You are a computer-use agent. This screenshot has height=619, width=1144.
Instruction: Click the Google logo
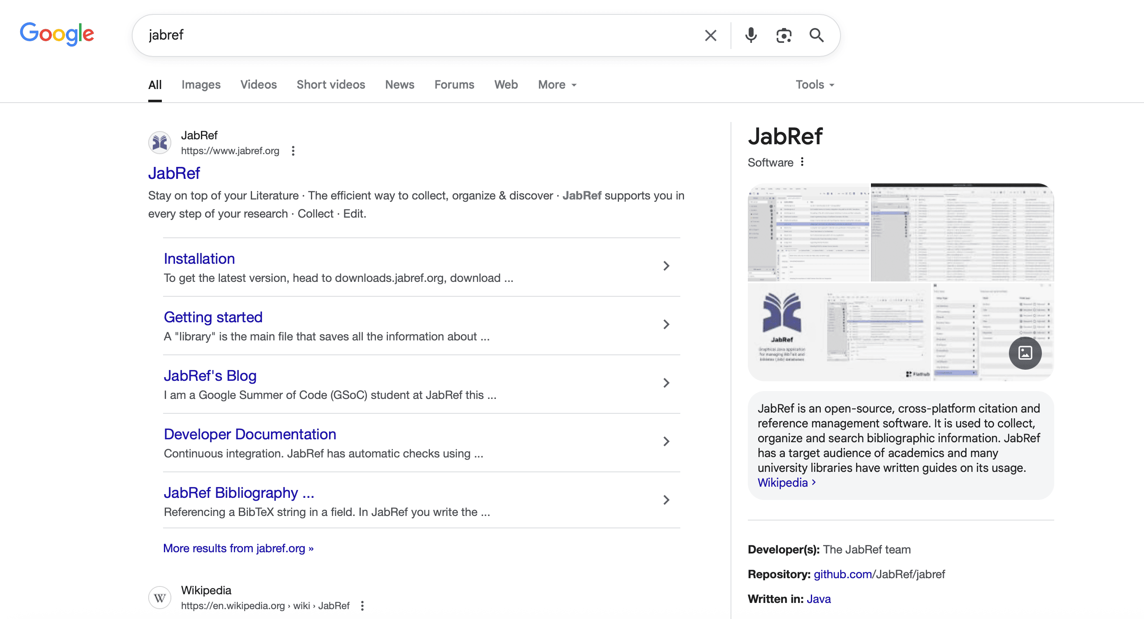click(x=57, y=34)
